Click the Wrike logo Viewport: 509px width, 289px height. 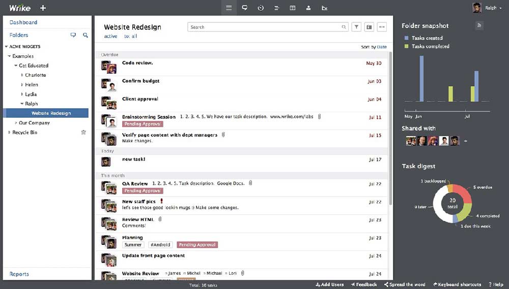[20, 8]
